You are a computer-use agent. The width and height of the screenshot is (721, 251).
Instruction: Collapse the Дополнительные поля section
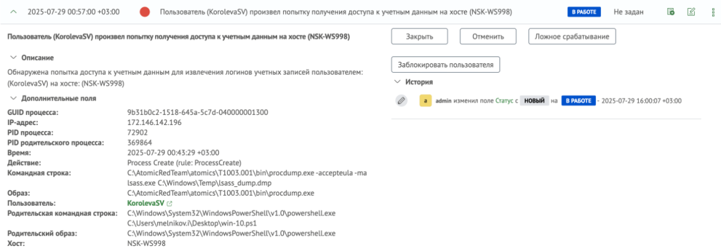pyautogui.click(x=13, y=99)
